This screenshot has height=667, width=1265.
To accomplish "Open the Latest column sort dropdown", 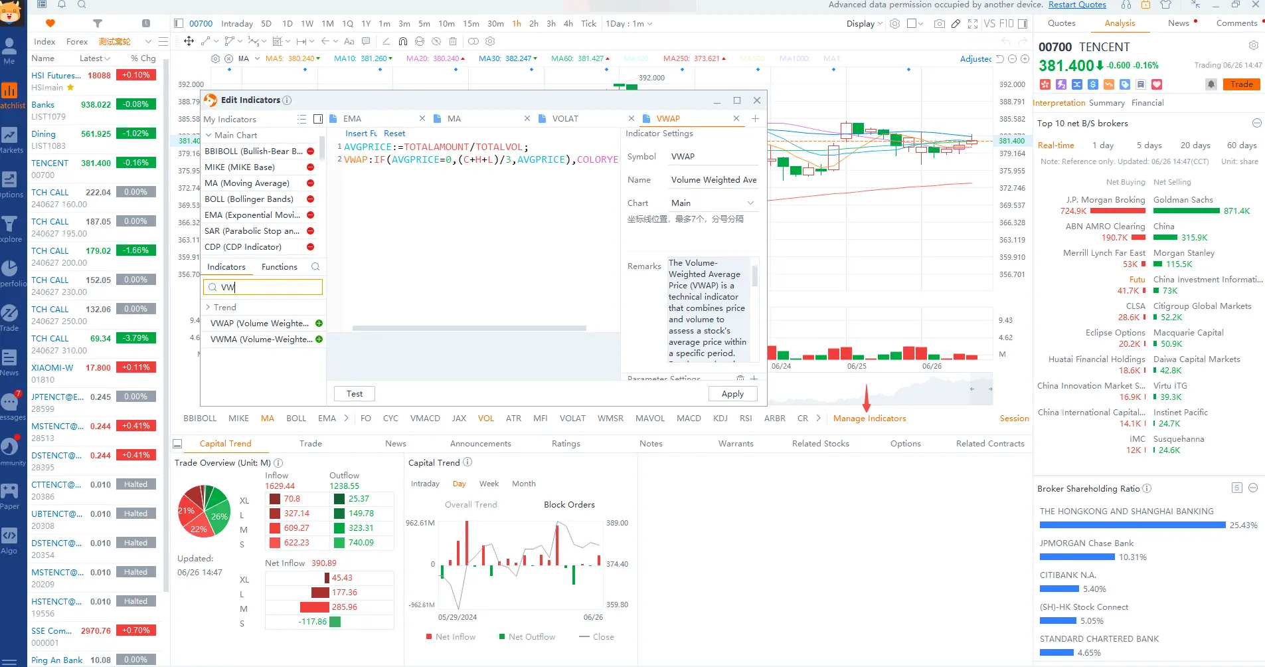I will point(95,58).
